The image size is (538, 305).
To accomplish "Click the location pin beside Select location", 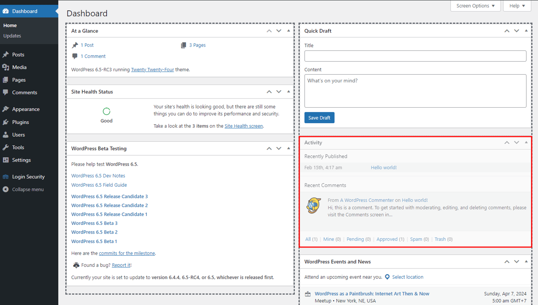I will [x=387, y=276].
